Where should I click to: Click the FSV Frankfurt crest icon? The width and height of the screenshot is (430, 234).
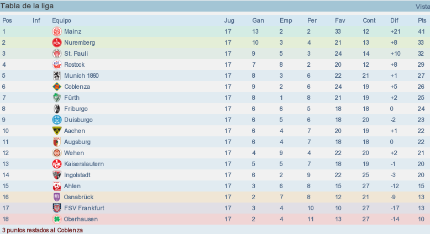click(x=57, y=208)
